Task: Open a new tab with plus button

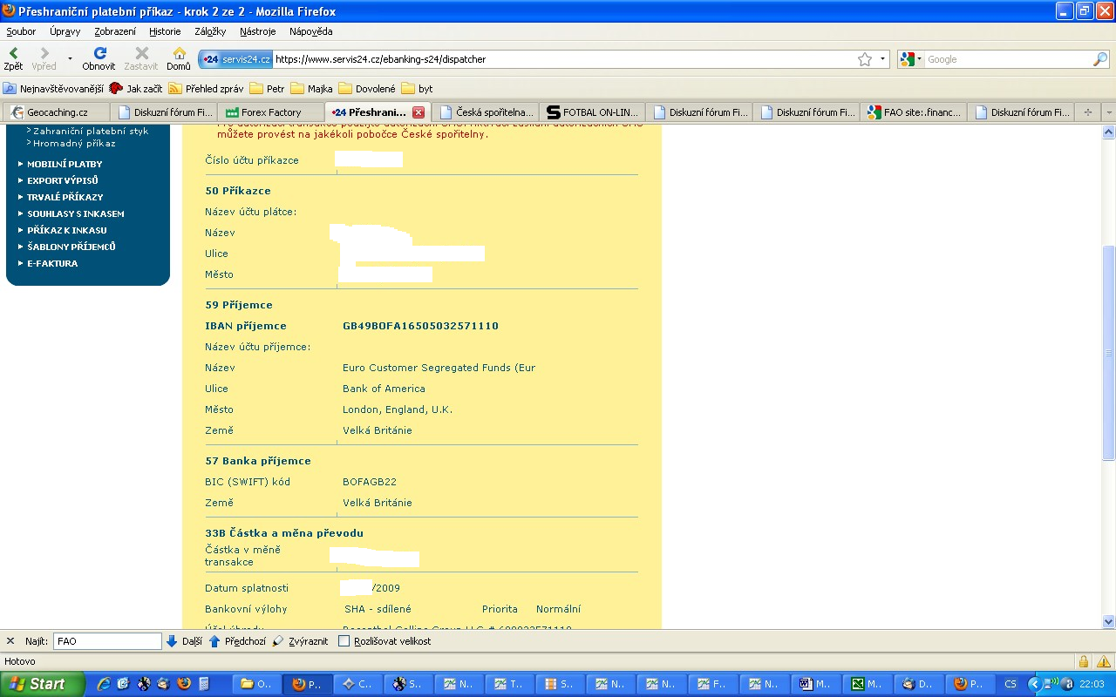Action: [1087, 112]
